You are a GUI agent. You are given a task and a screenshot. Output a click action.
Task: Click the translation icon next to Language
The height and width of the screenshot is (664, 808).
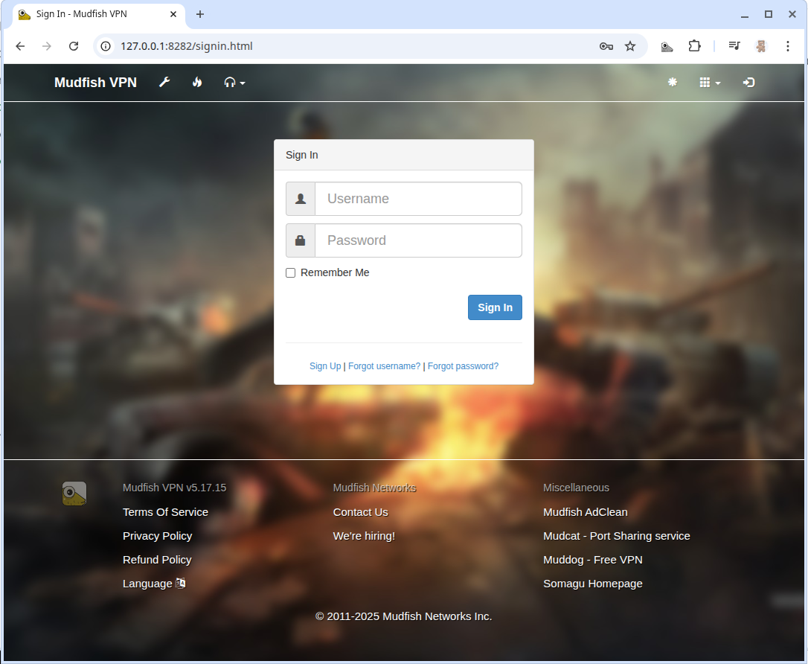[180, 583]
